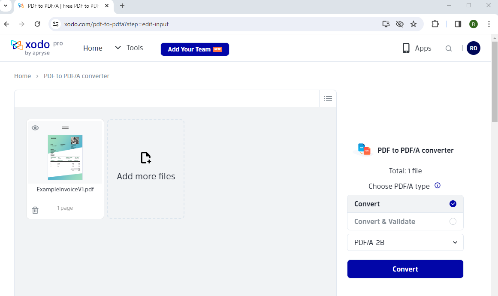Screen dimensions: 498x296
Task: Expand the Tools menu
Action: click(129, 48)
